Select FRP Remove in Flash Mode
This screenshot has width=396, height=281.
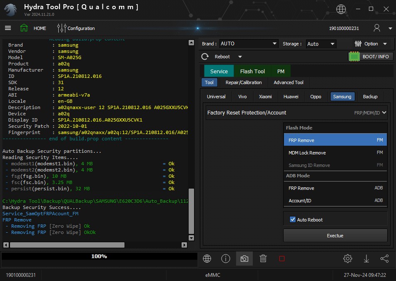[335, 140]
